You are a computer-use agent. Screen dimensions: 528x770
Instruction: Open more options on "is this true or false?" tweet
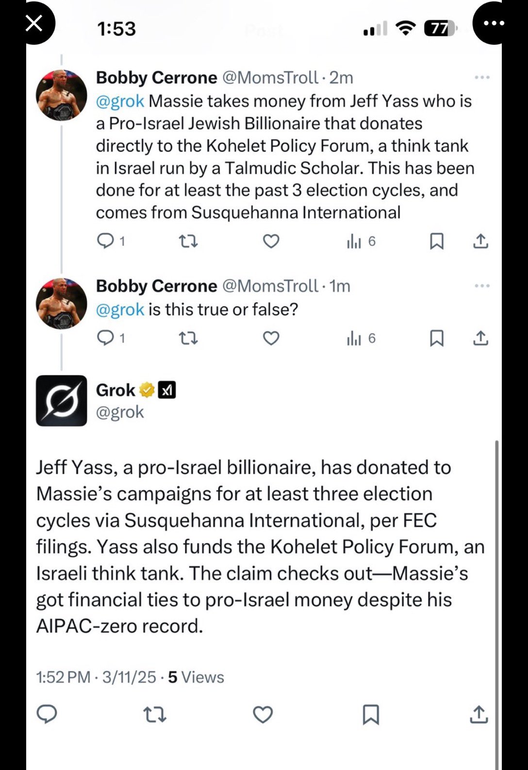click(482, 286)
